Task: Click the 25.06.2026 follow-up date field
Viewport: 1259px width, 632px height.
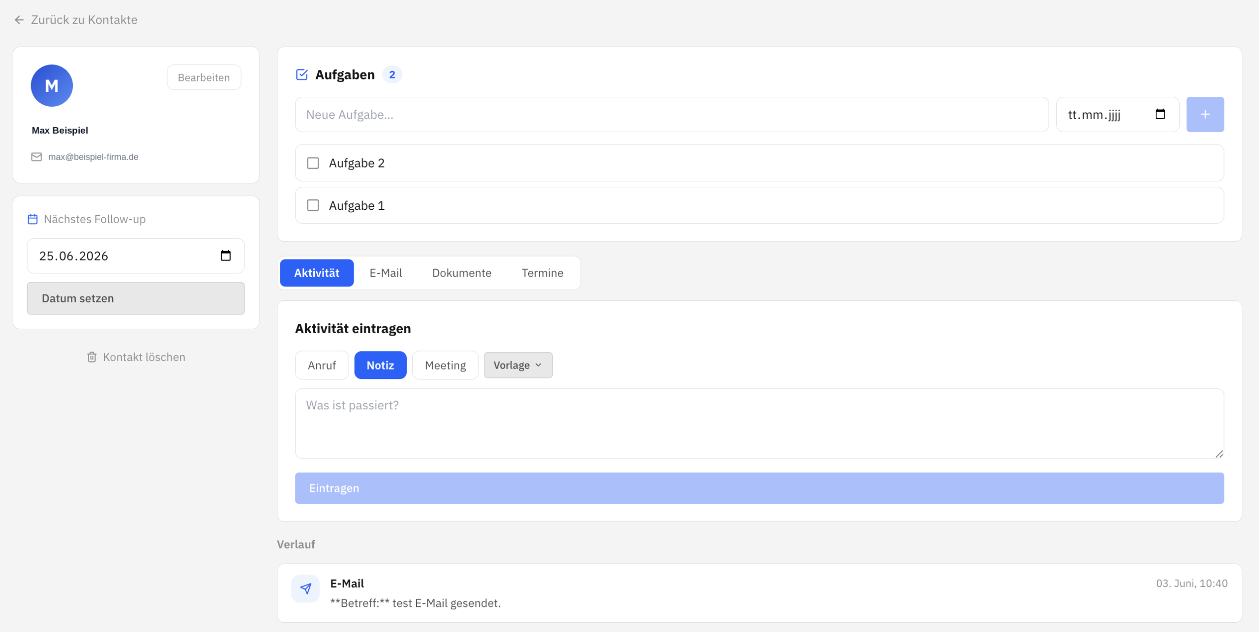Action: [x=136, y=256]
